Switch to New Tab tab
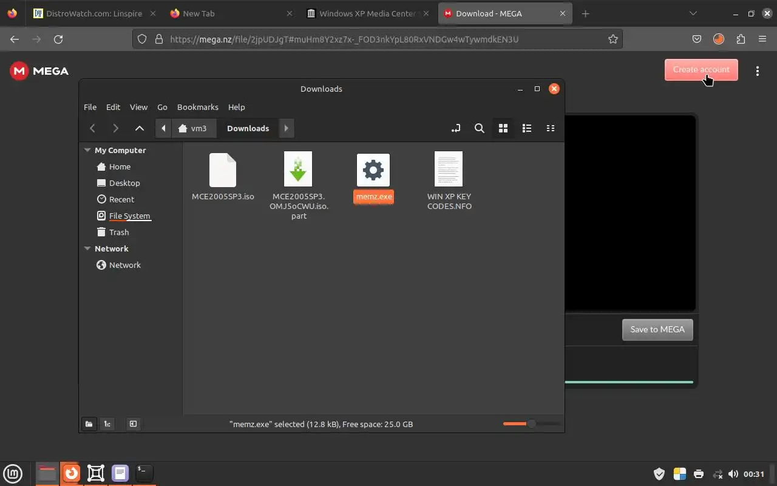Screen dimensions: 777x486 tap(231, 13)
